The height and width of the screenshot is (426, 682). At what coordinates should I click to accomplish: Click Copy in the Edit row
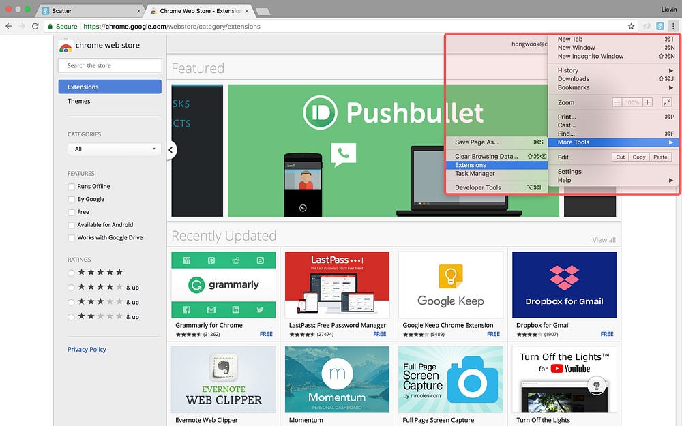click(x=639, y=157)
